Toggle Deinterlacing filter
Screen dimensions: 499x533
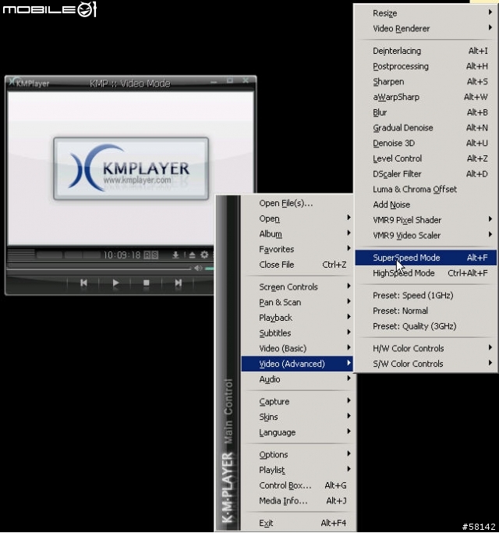tap(426, 51)
